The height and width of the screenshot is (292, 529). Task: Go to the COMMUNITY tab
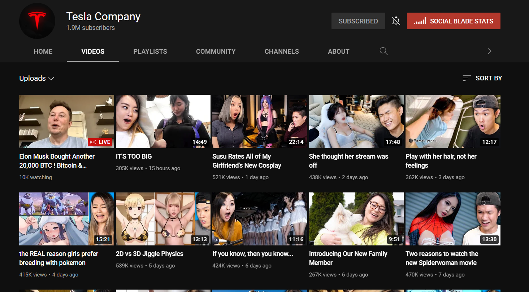(x=216, y=52)
